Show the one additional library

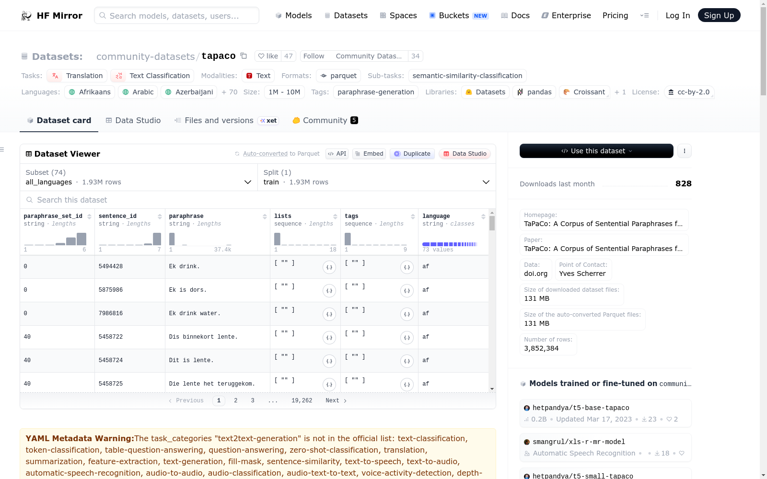click(620, 92)
